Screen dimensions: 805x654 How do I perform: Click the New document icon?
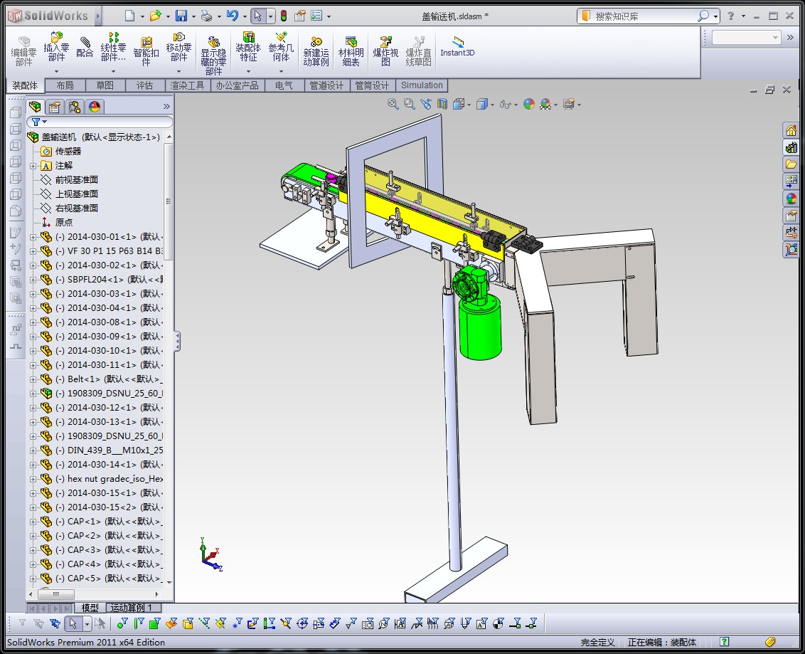click(130, 16)
